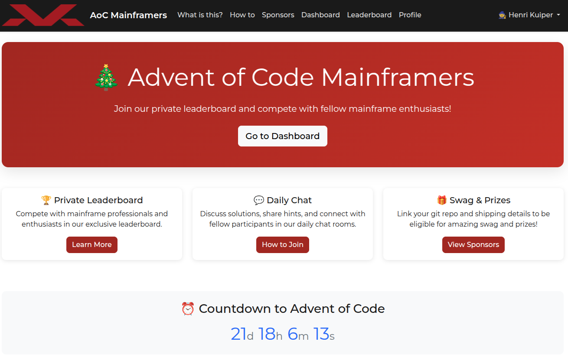
Task: Click the alarm clock icon in the countdown header
Action: click(188, 309)
